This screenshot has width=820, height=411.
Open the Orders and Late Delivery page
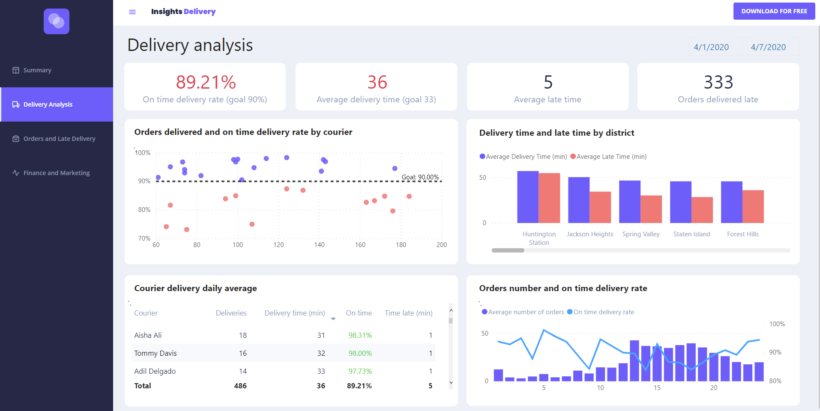coord(59,138)
